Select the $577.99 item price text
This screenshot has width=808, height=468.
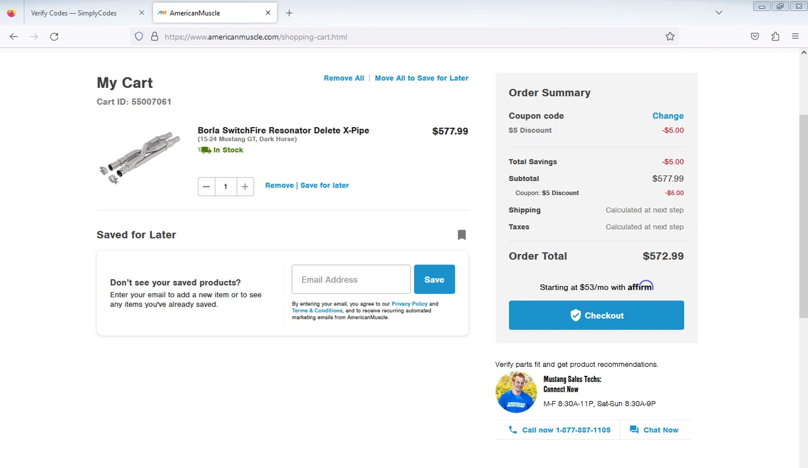coord(450,131)
